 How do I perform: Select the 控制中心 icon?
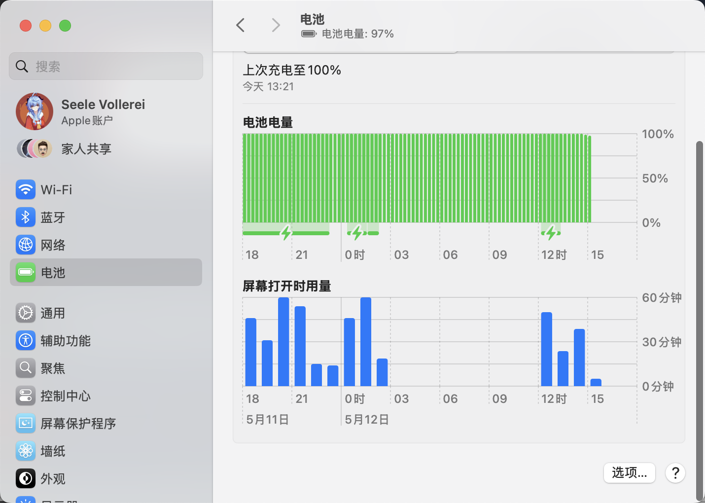26,395
